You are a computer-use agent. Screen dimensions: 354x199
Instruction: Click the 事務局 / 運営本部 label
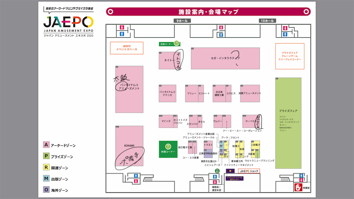(x=216, y=189)
